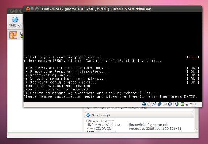Click the 'Deactivating swap...' console line
The height and width of the screenshot is (144, 208).
coord(50,75)
